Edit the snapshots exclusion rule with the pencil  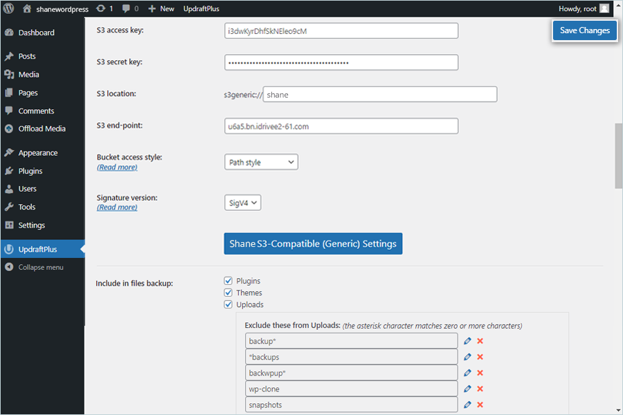click(x=467, y=405)
